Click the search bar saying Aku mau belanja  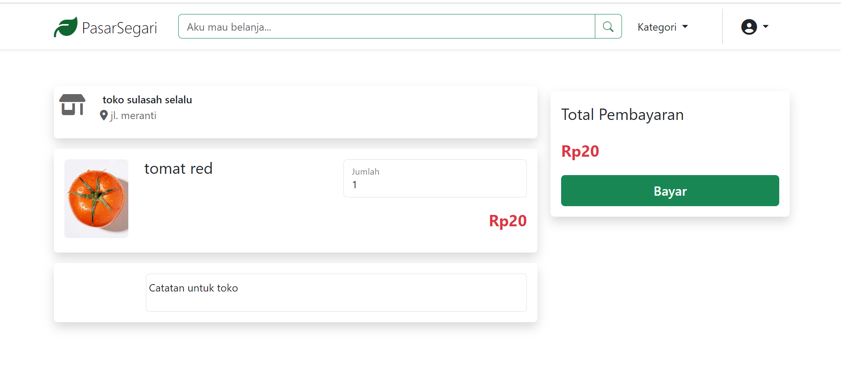[x=385, y=26]
